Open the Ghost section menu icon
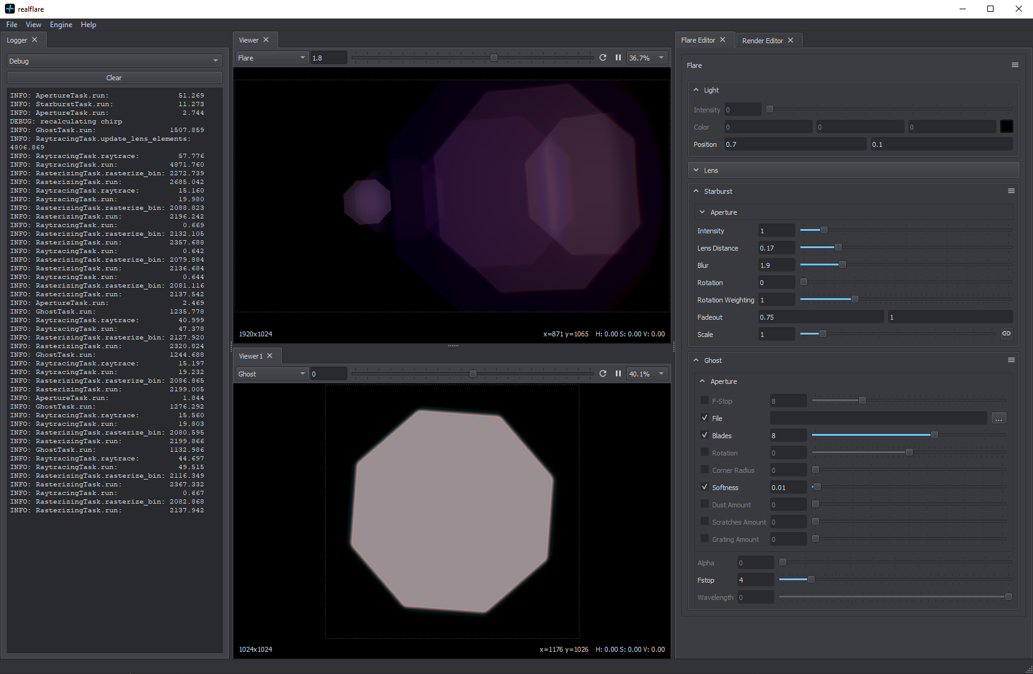Viewport: 1033px width, 674px height. [1011, 360]
